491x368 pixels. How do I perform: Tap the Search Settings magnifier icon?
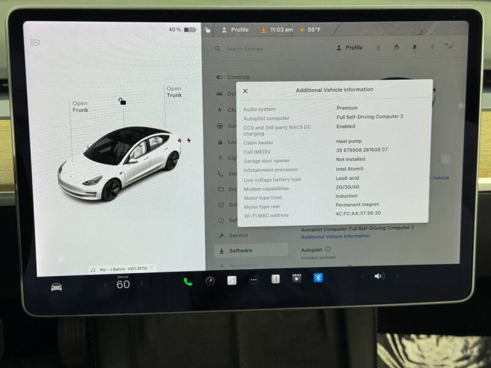pos(218,48)
